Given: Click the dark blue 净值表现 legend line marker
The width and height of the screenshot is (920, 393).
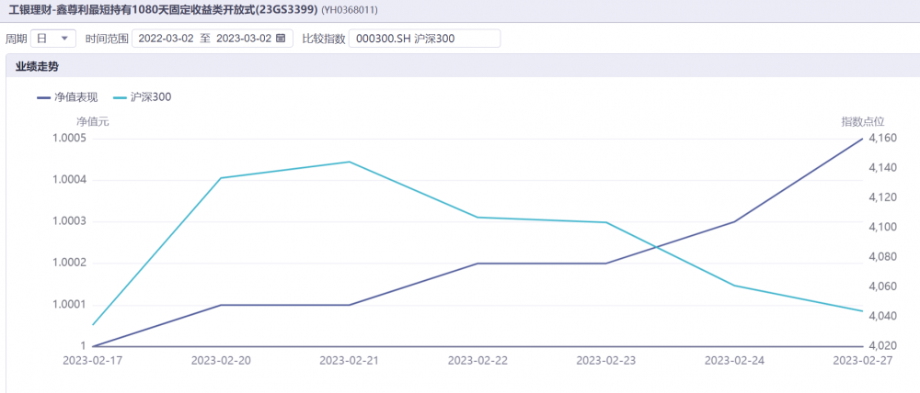Looking at the screenshot, I should 43,96.
